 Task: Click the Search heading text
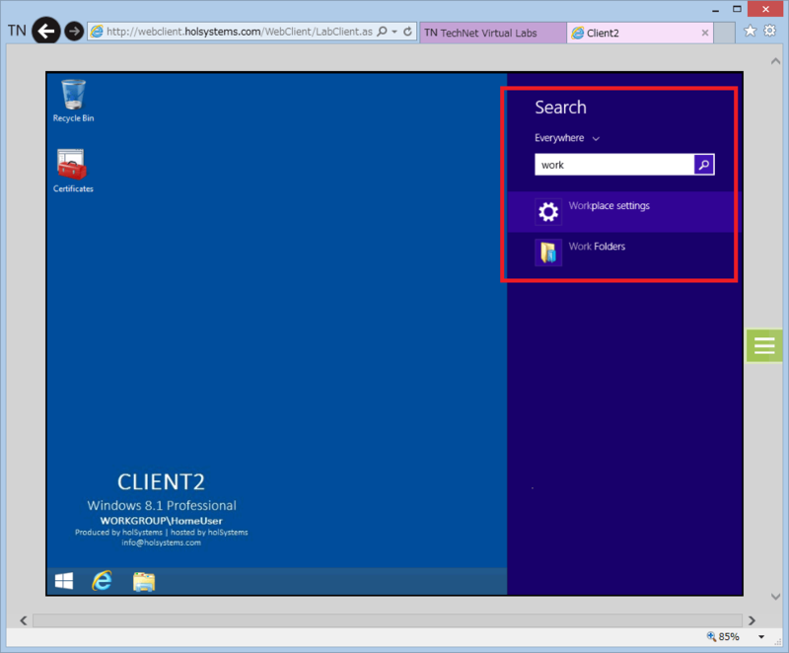pyautogui.click(x=560, y=108)
